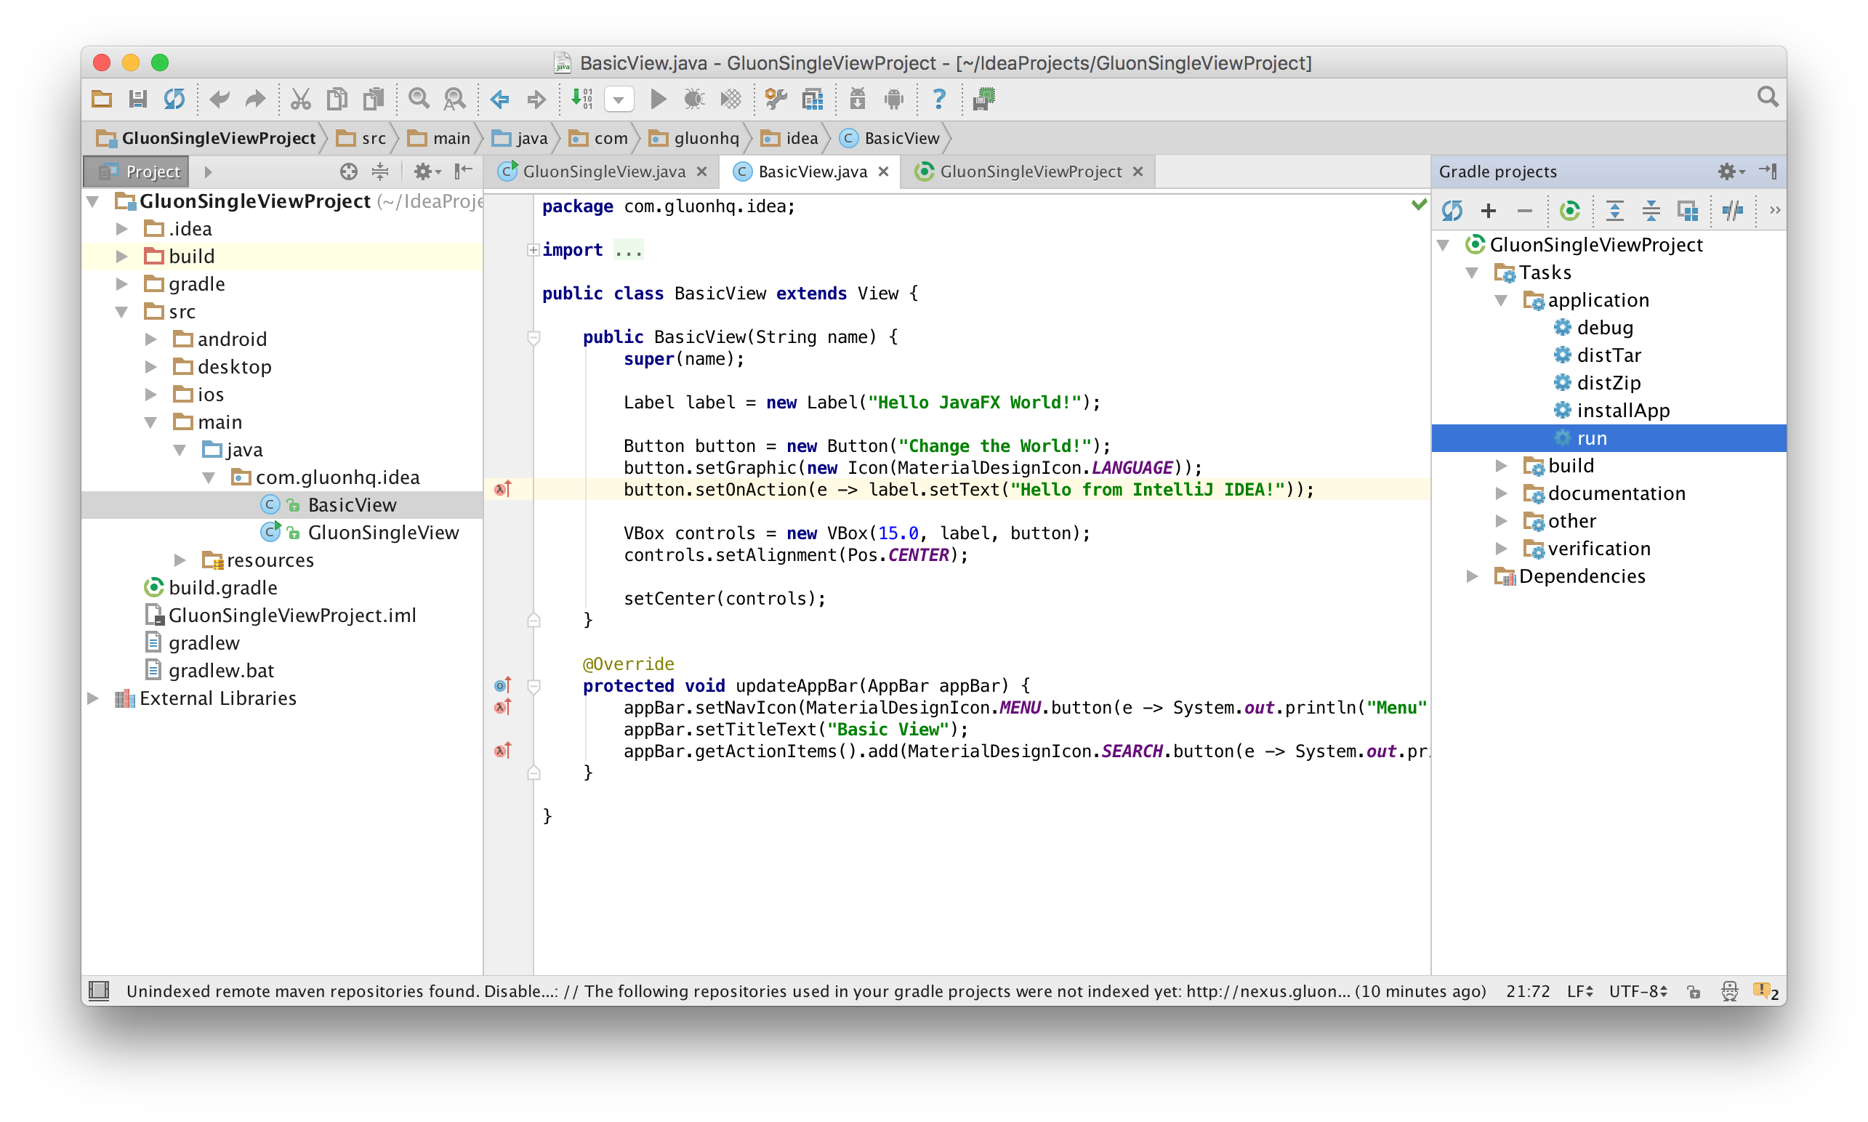Image resolution: width=1868 pixels, height=1122 pixels.
Task: Select the installApp Gradle task
Action: [x=1623, y=411]
